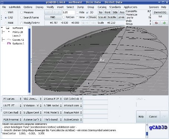
Task: Select the VWR radio button
Action: click(x=6, y=13)
